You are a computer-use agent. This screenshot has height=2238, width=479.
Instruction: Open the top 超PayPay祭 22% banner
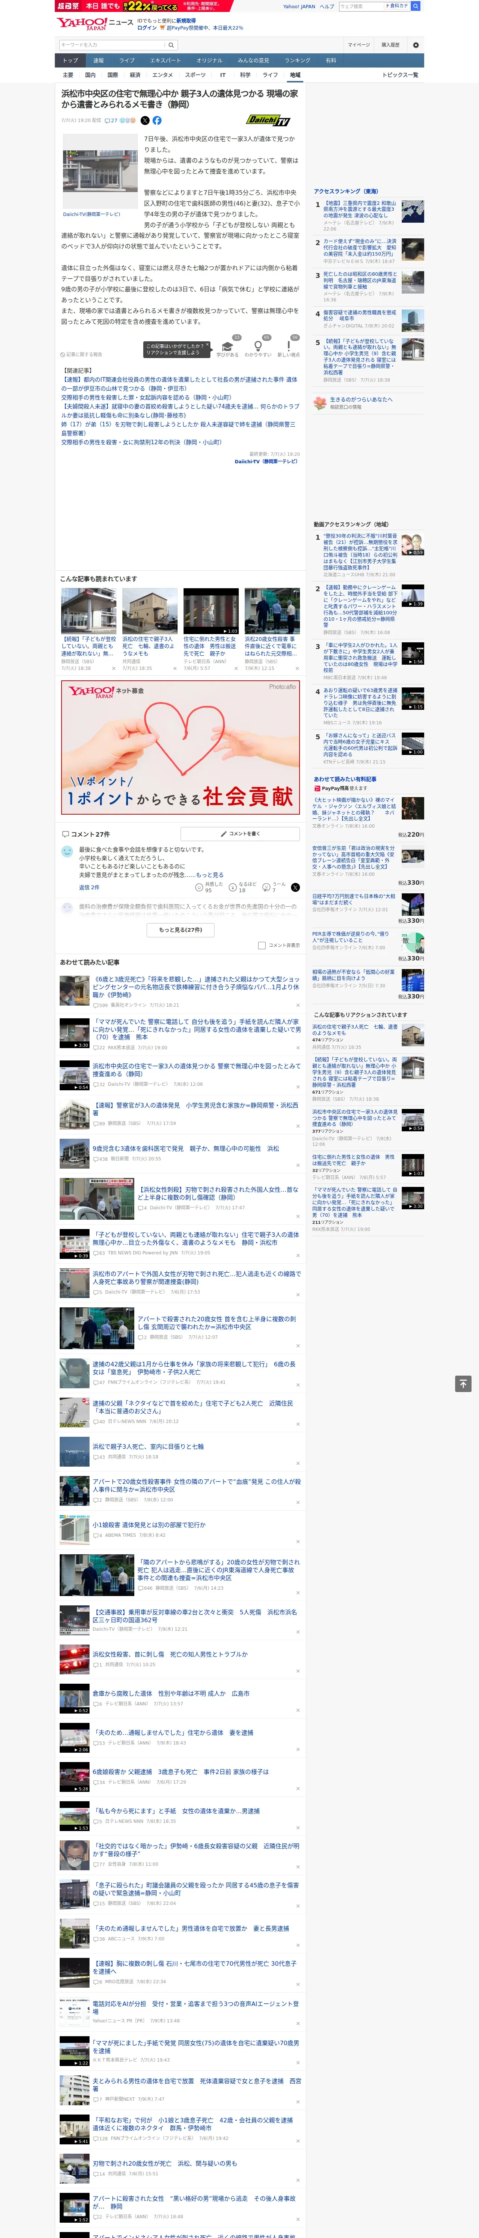coord(145,6)
